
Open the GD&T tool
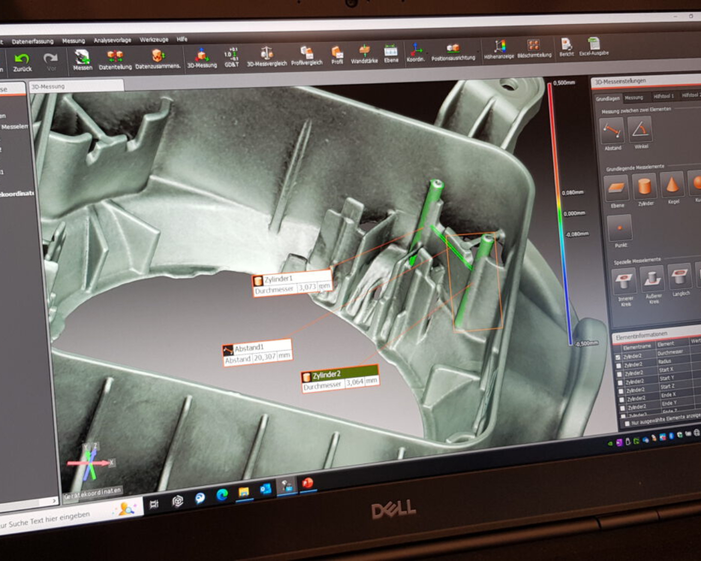(x=231, y=58)
